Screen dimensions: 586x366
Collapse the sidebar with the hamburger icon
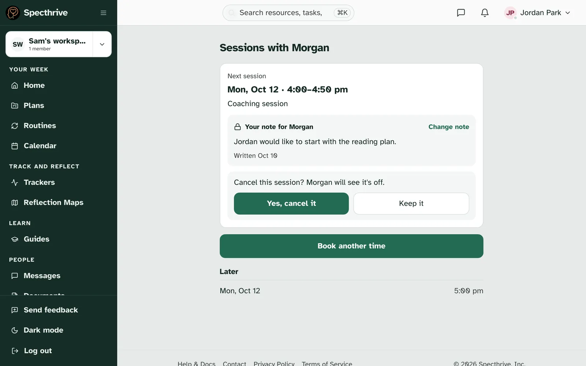click(103, 13)
